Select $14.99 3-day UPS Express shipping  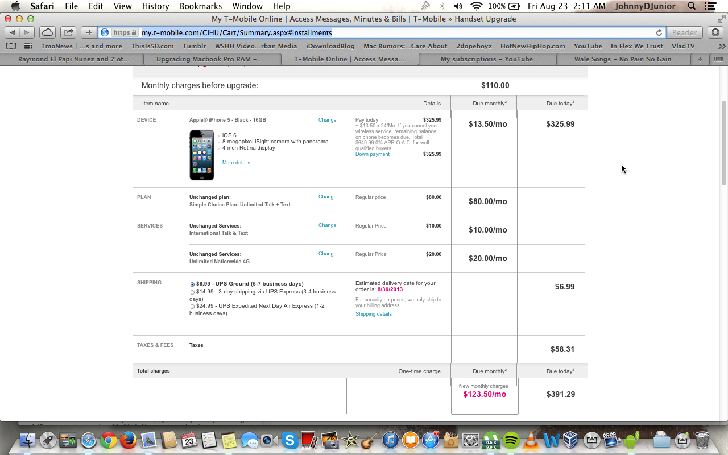(x=192, y=292)
